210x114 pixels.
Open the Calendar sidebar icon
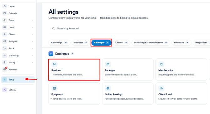(5, 13)
